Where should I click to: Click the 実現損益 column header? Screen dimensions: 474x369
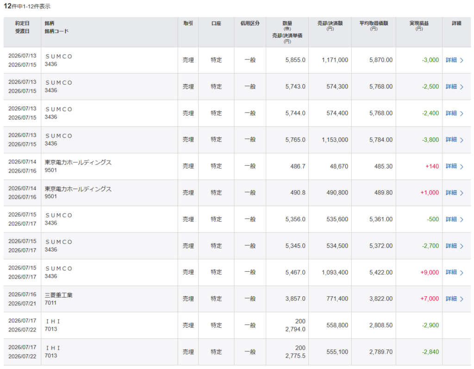point(419,23)
